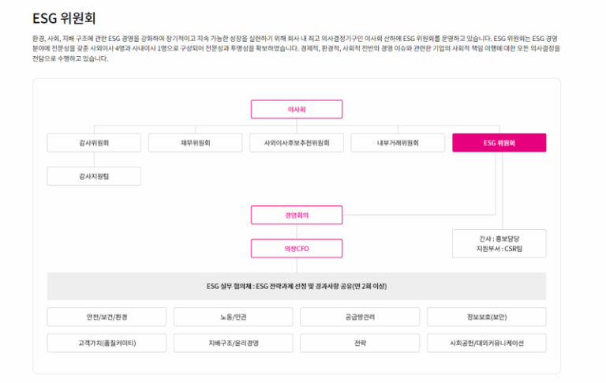
Task: Select the 감사위원회 box
Action: pos(94,143)
